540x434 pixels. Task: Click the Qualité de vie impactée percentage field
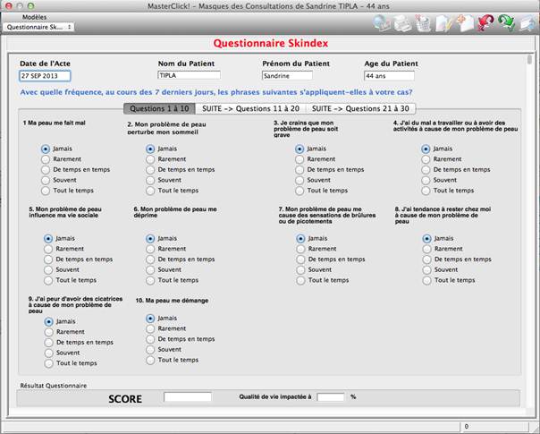pyautogui.click(x=331, y=396)
